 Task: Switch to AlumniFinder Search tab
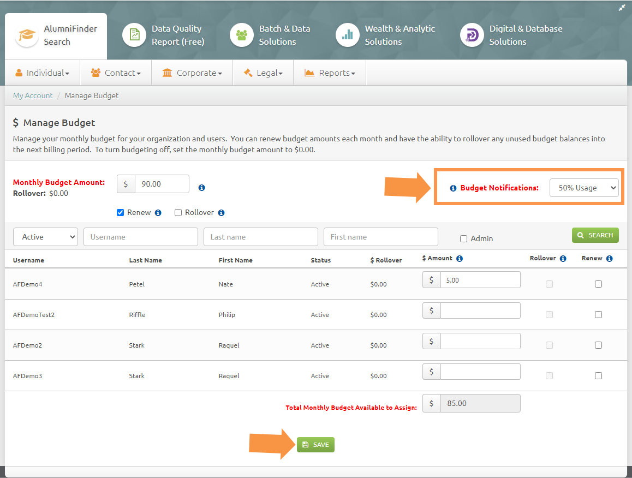(x=56, y=36)
